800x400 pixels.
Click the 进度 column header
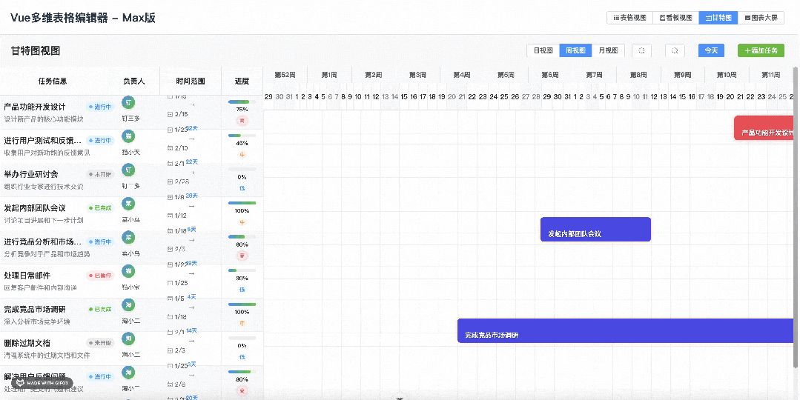click(242, 81)
